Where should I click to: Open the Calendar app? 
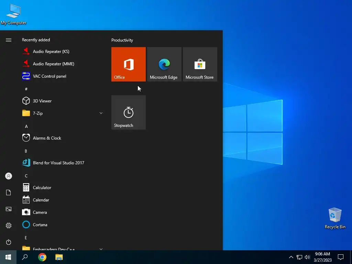pos(63,200)
